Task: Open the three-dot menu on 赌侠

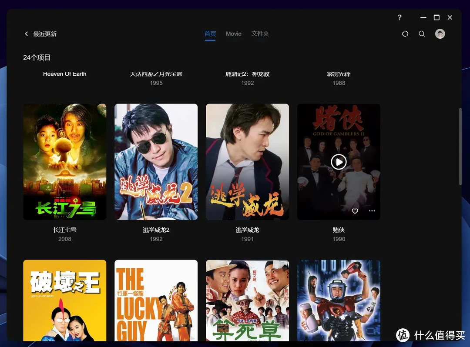Action: tap(372, 211)
